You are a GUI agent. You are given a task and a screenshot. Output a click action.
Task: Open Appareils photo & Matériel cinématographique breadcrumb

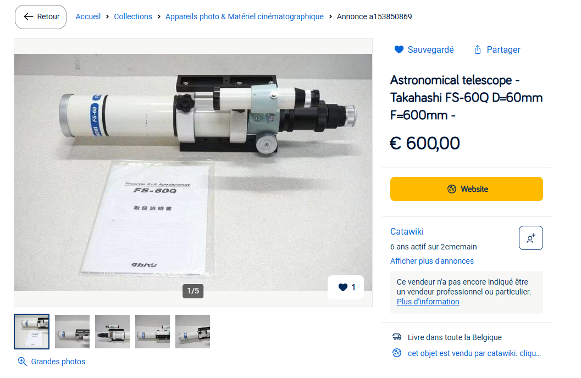click(245, 16)
